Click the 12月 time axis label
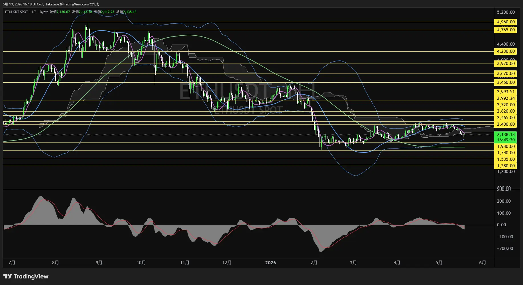 [x=227, y=263]
